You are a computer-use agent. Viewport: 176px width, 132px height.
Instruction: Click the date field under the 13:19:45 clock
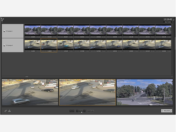[x=168, y=22]
